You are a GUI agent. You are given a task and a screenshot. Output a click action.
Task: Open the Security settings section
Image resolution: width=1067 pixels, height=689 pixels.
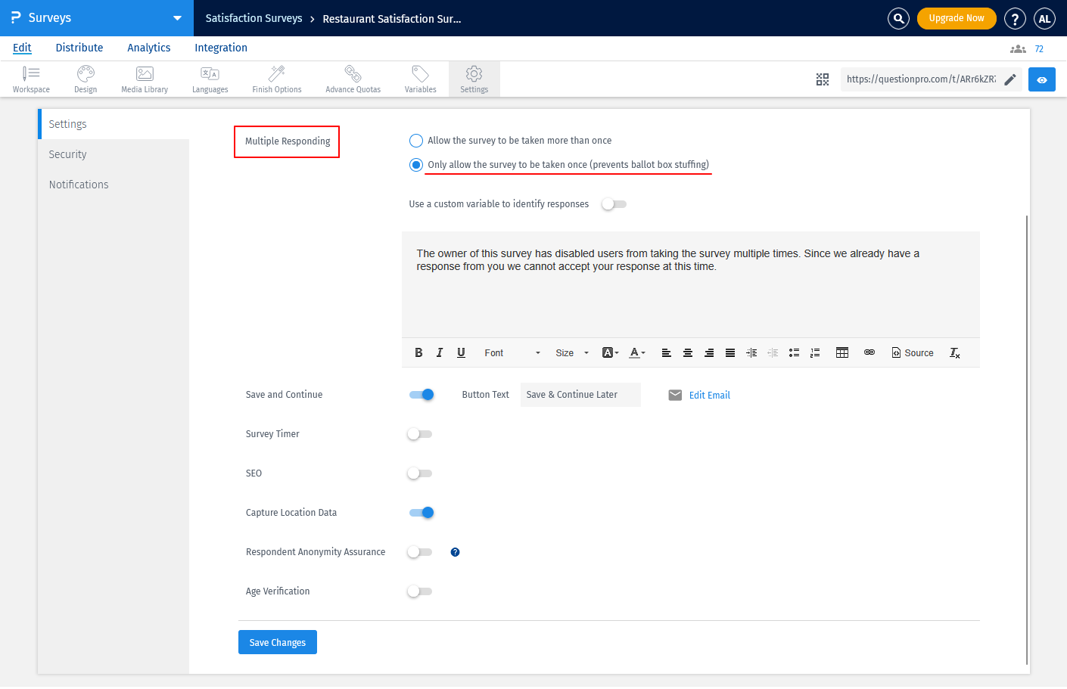coord(67,154)
